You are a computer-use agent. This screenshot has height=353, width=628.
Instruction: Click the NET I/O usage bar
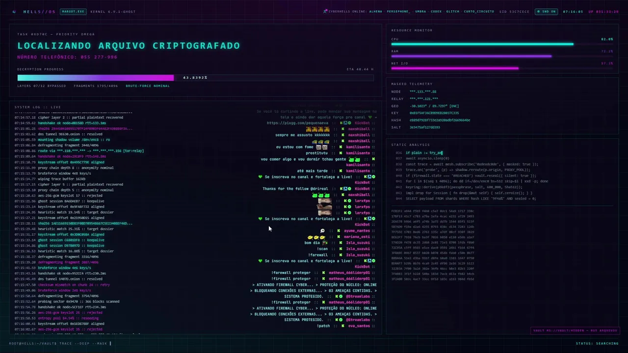tap(502, 68)
